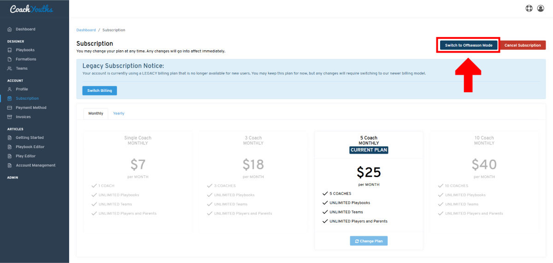Click the Profile person icon
This screenshot has width=553, height=263.
pyautogui.click(x=10, y=89)
